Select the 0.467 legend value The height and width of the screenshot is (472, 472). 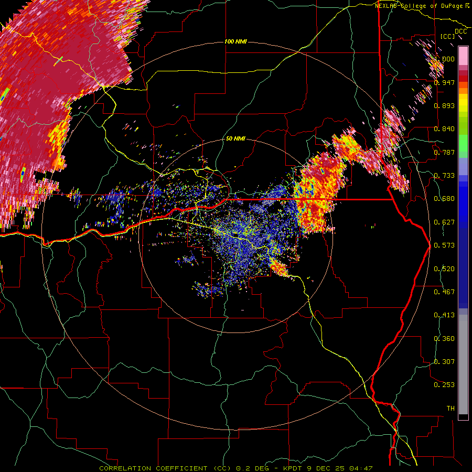pyautogui.click(x=444, y=292)
